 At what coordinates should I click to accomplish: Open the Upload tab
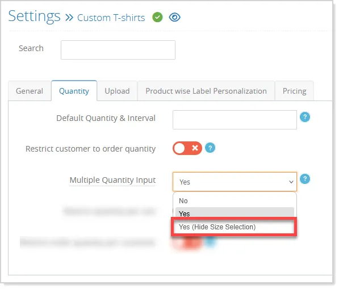coord(117,91)
